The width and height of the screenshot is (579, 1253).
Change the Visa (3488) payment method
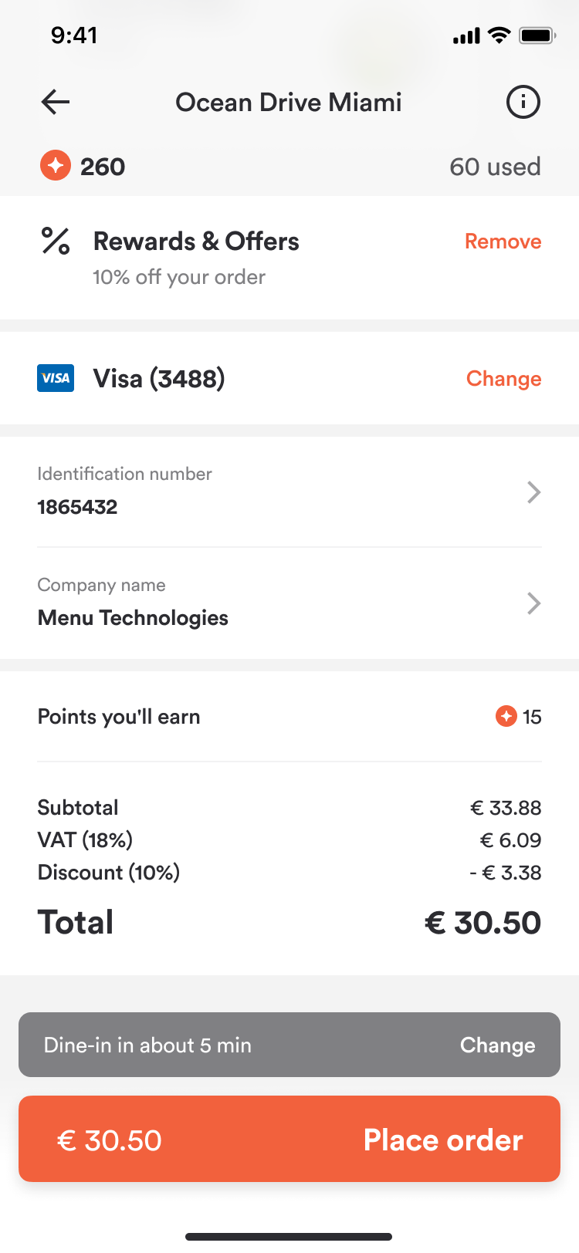[503, 379]
